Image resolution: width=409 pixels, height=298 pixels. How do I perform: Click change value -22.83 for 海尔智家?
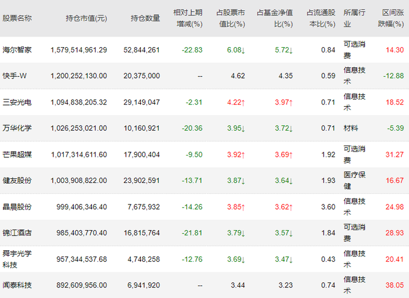(x=192, y=49)
